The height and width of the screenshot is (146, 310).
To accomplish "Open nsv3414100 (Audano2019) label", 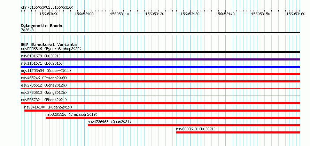I will (48, 107).
